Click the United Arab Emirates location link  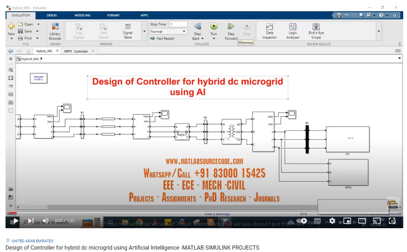tap(32, 241)
